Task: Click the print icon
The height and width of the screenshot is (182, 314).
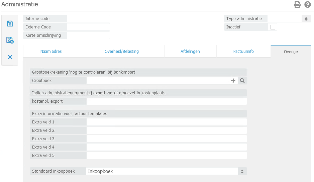Action: (297, 4)
